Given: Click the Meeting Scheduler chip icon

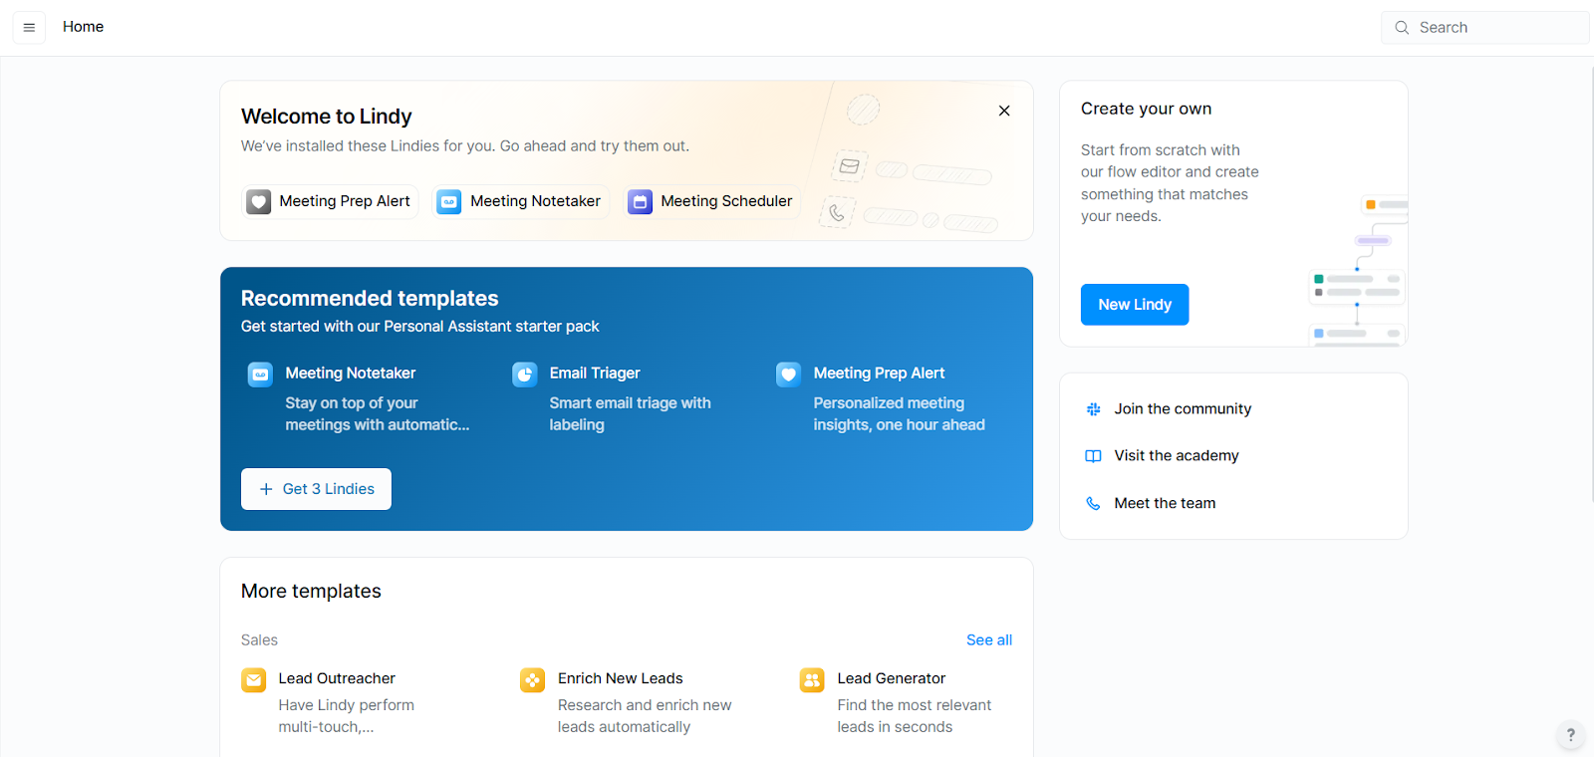Looking at the screenshot, I should click(640, 202).
